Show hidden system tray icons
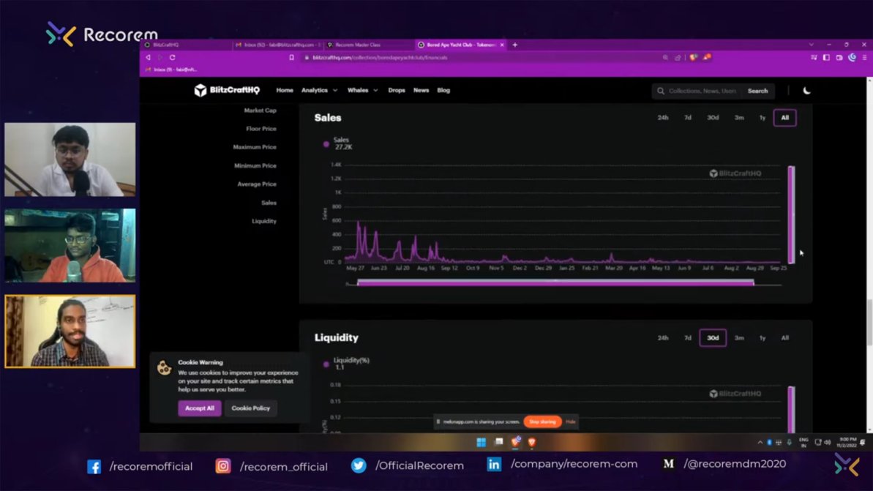 760,443
